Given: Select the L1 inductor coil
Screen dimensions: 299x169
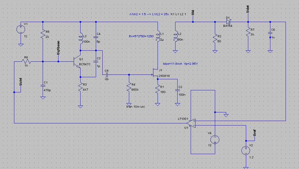Looking at the screenshot, I should tap(158, 36).
